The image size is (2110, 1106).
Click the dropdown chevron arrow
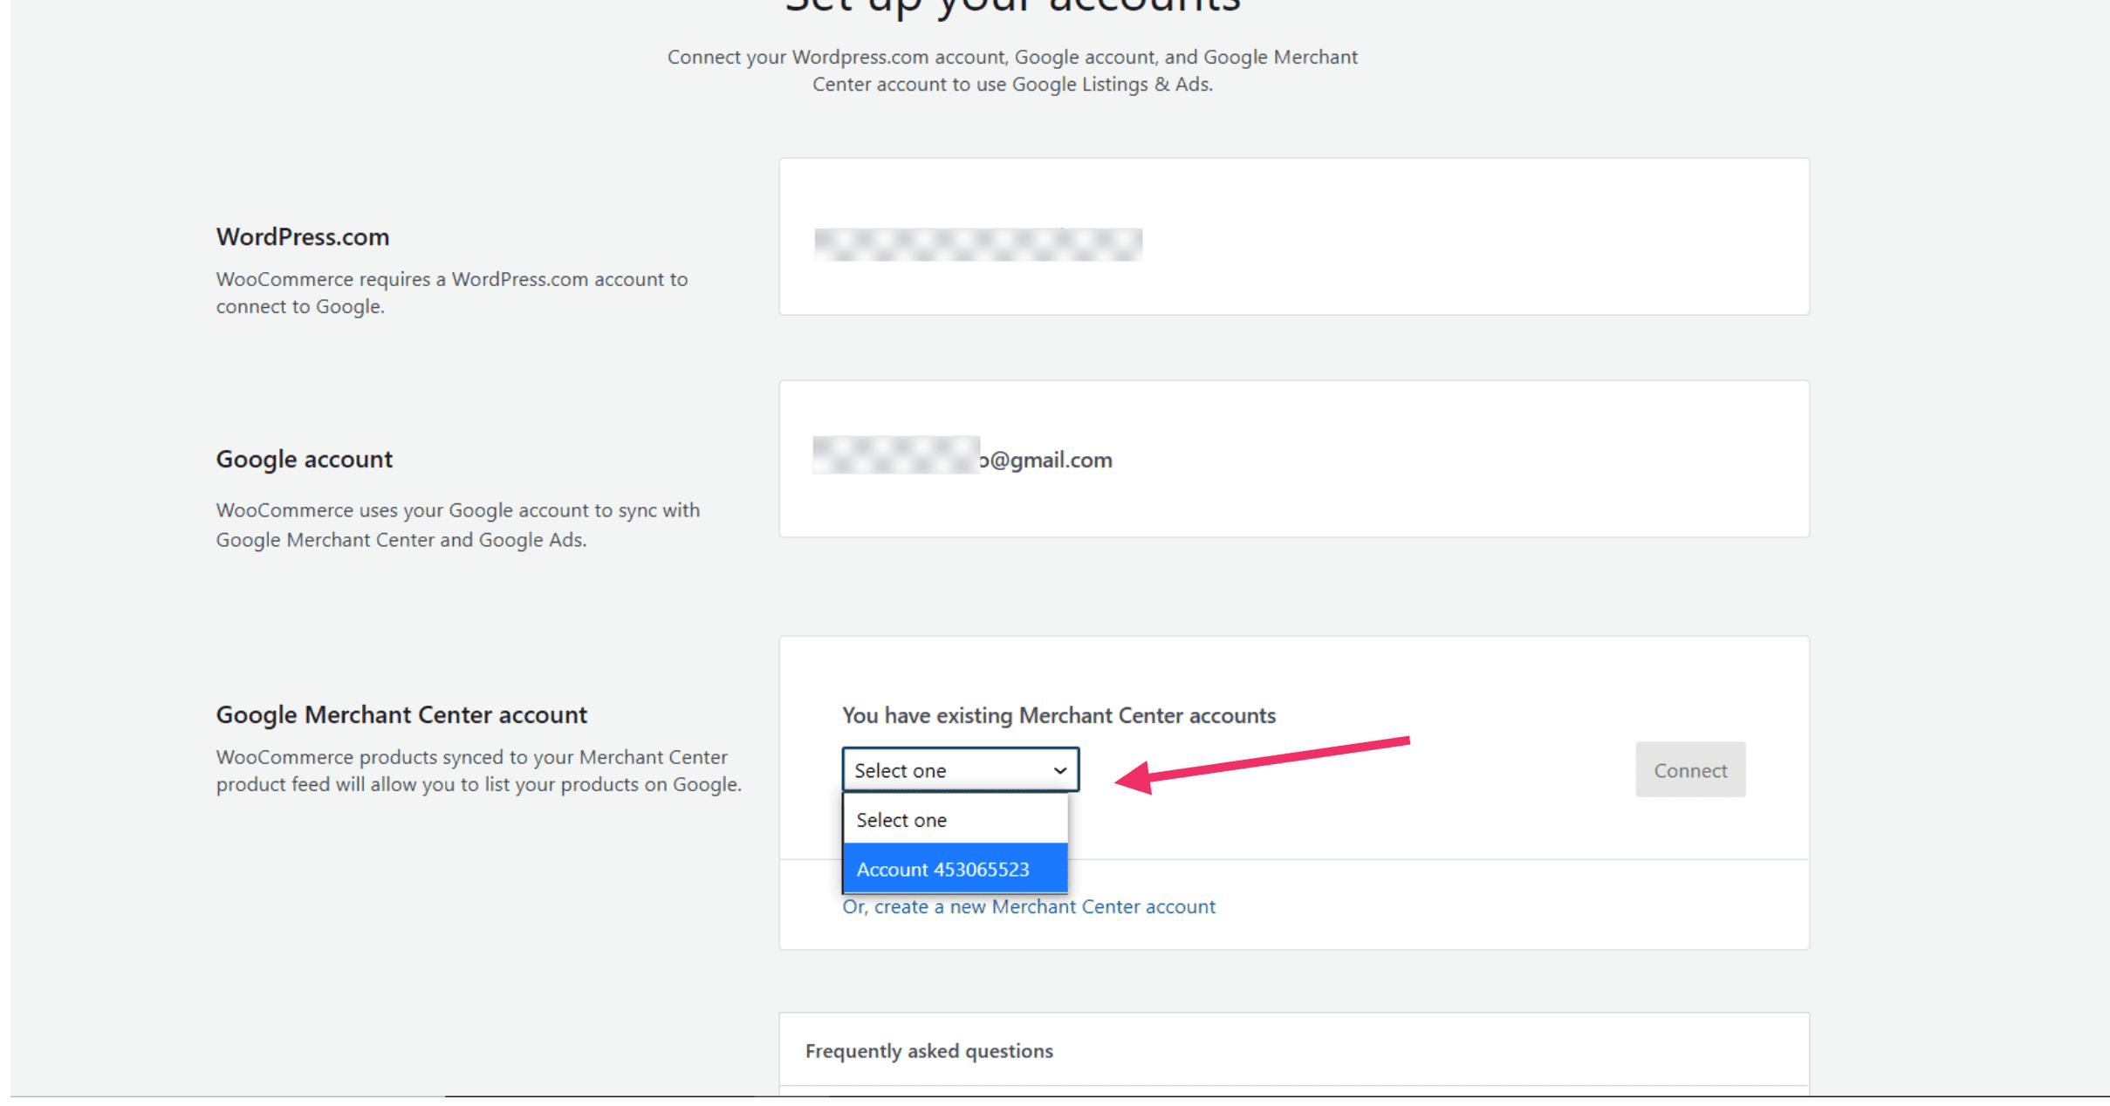click(x=1059, y=769)
